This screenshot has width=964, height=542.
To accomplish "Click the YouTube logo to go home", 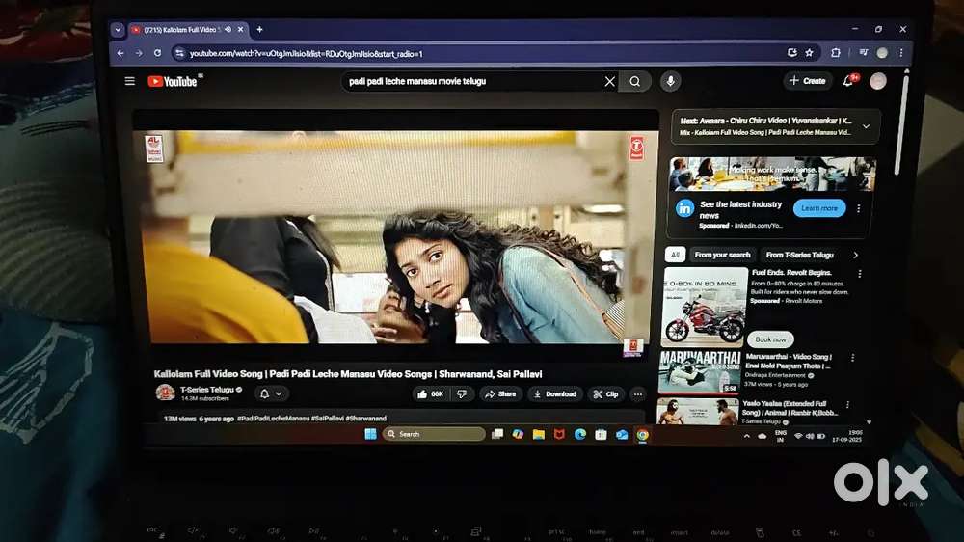I will tap(174, 82).
